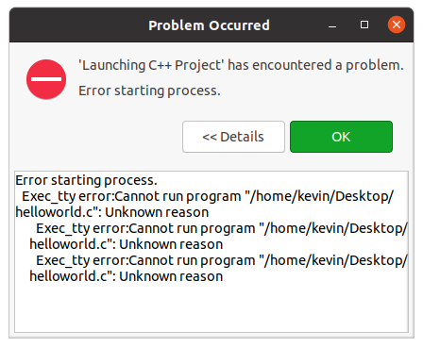The image size is (423, 347).
Task: Click the second 'helloworld.c": Unknown reason' line
Action: coord(127,244)
